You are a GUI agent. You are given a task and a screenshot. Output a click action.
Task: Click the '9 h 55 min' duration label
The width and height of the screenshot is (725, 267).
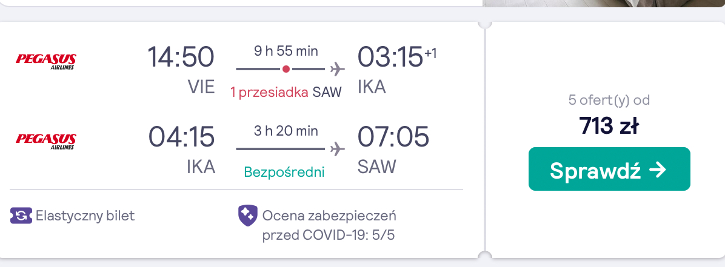tap(286, 51)
